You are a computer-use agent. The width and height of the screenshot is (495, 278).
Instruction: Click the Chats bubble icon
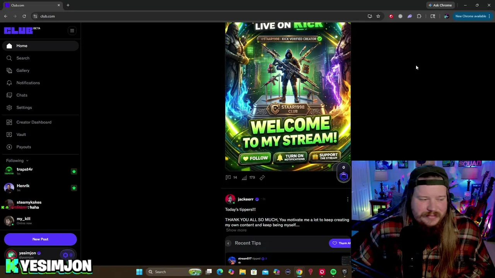pyautogui.click(x=9, y=95)
